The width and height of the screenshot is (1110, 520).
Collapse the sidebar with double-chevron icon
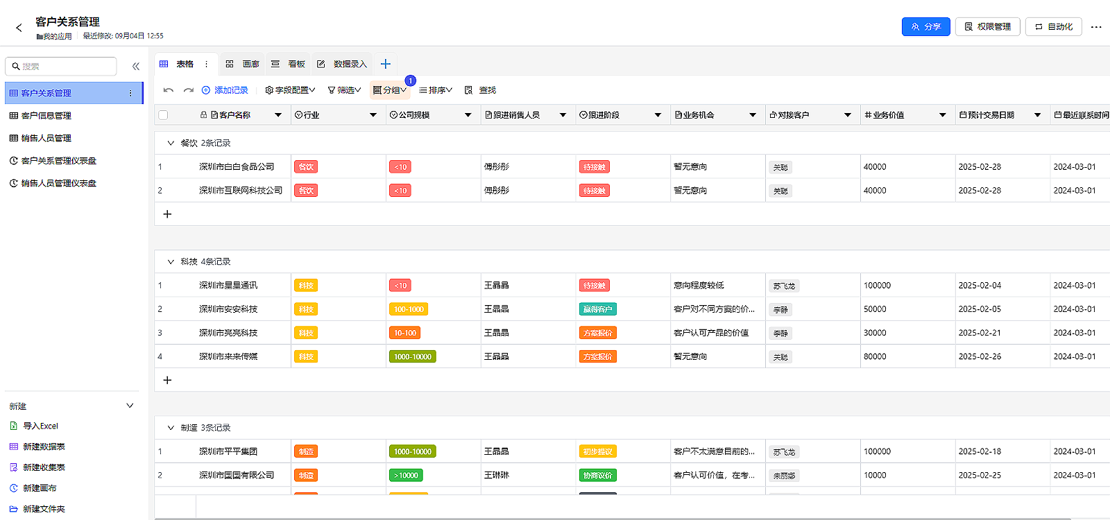136,67
